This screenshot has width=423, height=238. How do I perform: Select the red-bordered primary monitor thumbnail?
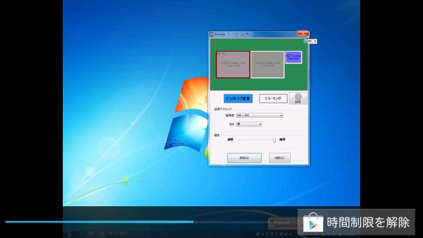pos(233,65)
